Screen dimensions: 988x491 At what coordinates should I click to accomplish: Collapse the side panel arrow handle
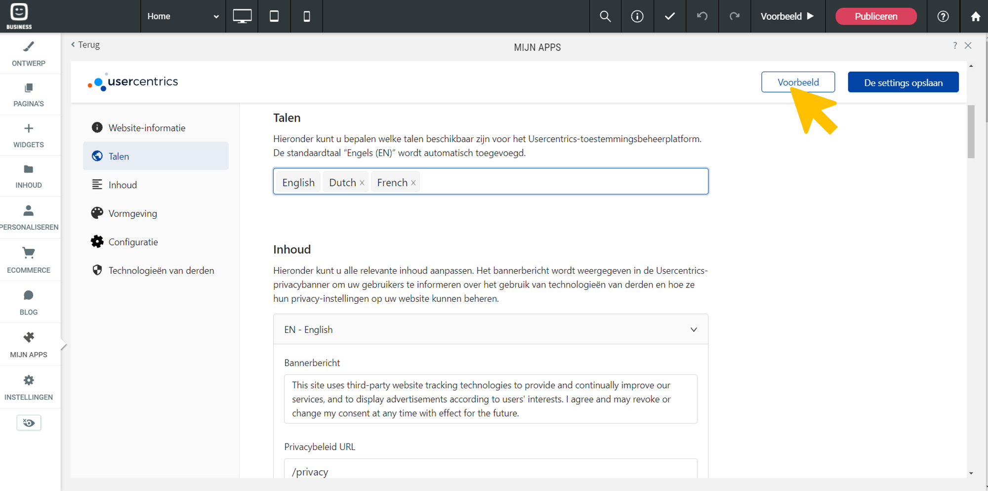[x=63, y=345]
